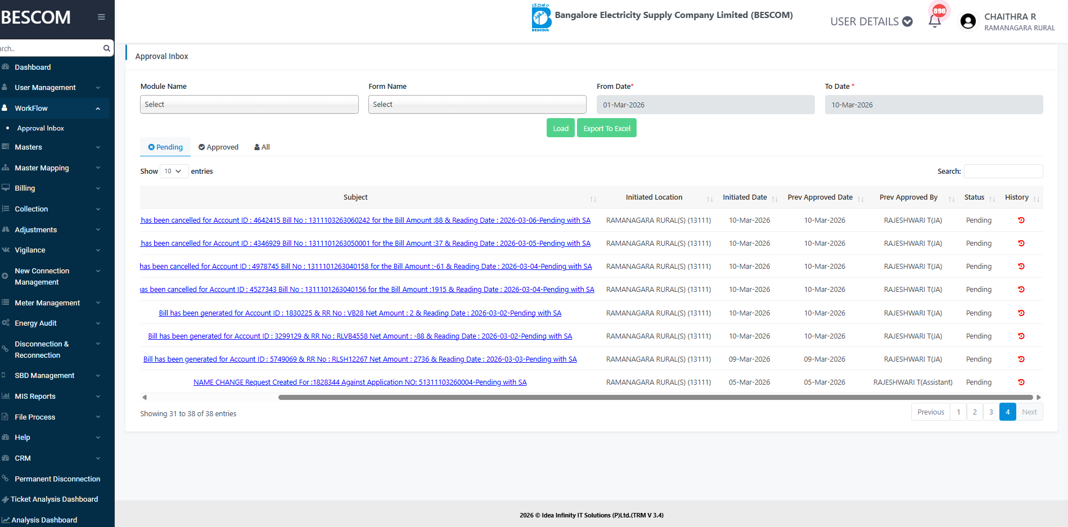This screenshot has height=527, width=1068.
Task: Click the notification bell icon
Action: tap(935, 21)
